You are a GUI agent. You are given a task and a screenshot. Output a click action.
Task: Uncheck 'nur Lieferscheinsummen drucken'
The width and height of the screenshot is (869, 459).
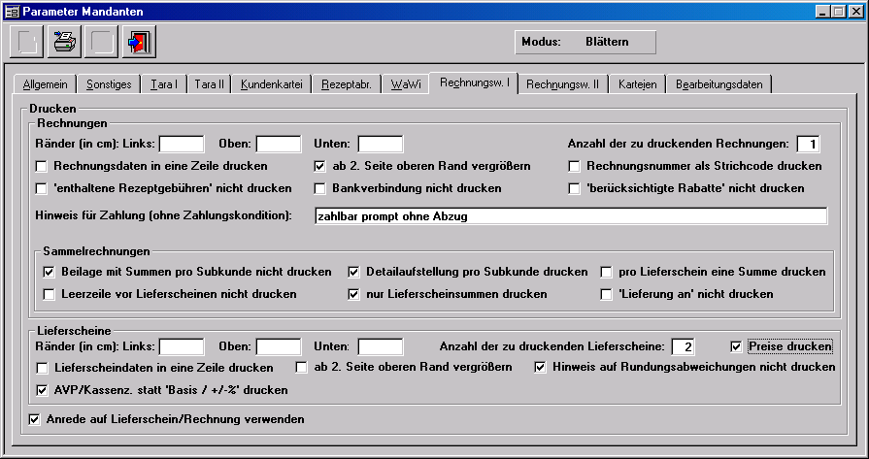point(353,295)
